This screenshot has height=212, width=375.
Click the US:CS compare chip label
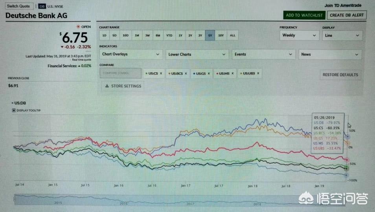pyautogui.click(x=153, y=73)
